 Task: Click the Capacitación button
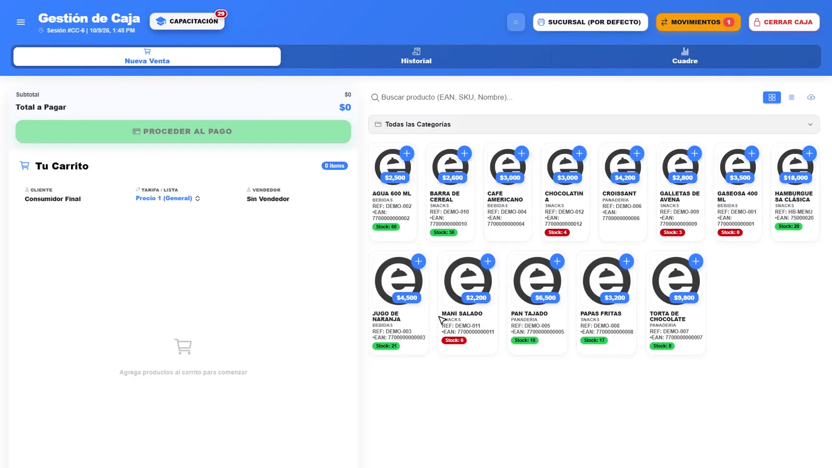click(187, 21)
